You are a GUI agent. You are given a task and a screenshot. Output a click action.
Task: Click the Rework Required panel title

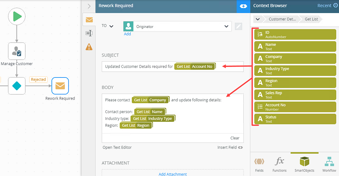[x=116, y=6]
